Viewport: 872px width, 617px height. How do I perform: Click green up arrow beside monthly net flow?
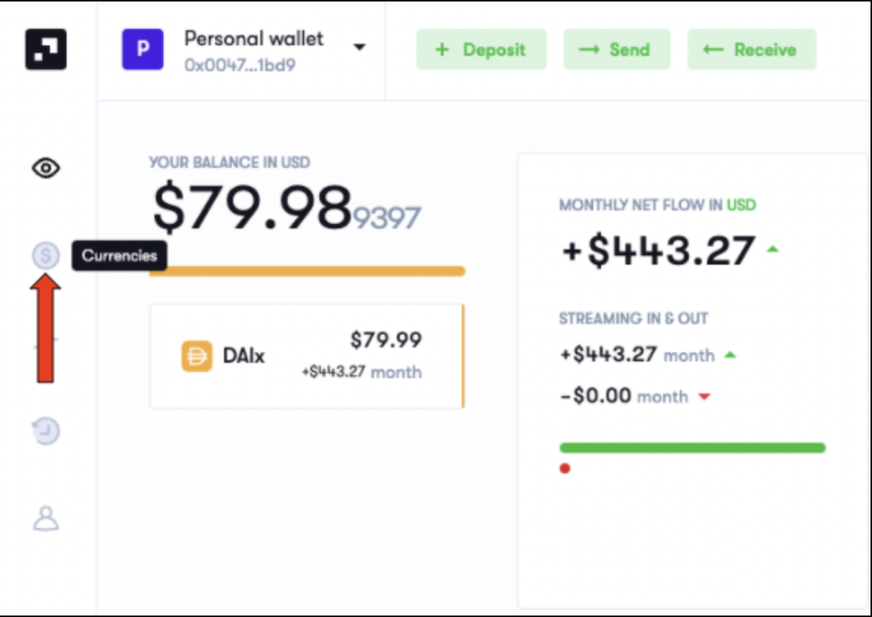click(772, 250)
